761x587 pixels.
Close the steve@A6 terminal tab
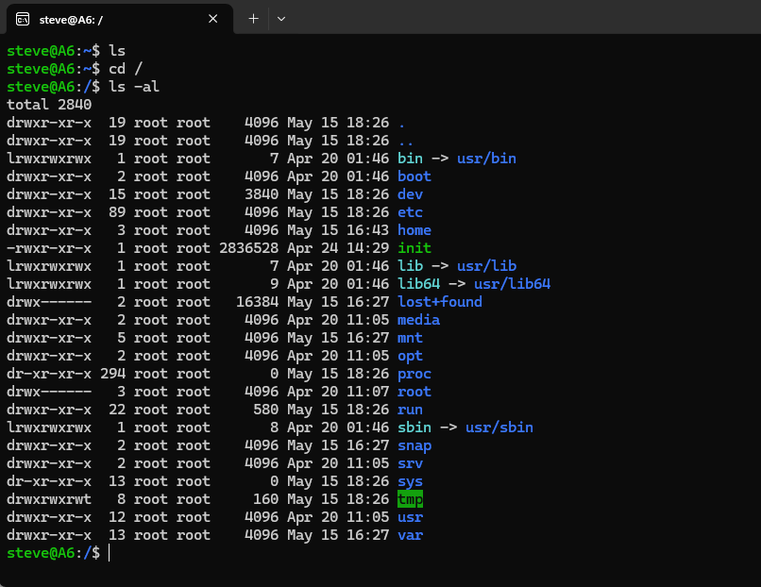[x=212, y=19]
